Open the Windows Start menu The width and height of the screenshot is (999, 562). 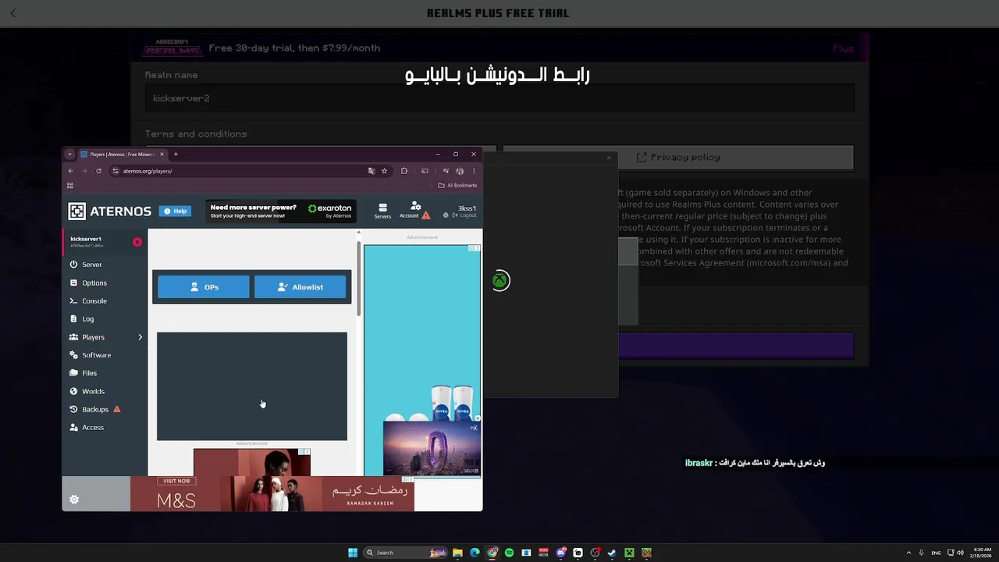coord(353,553)
